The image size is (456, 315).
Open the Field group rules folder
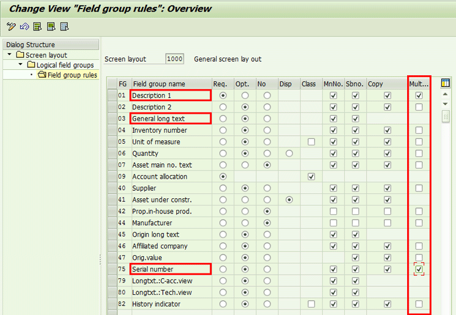42,75
